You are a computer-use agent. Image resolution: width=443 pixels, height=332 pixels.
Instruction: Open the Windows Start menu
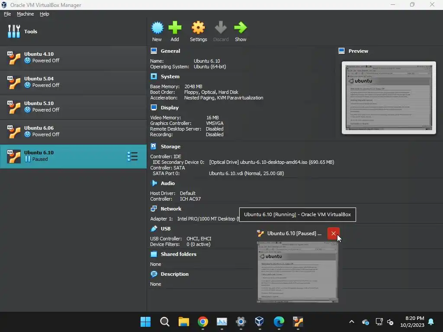145,322
